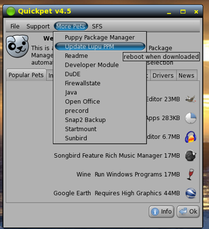
Task: Choose Java in More Pets menu
Action: (100, 93)
